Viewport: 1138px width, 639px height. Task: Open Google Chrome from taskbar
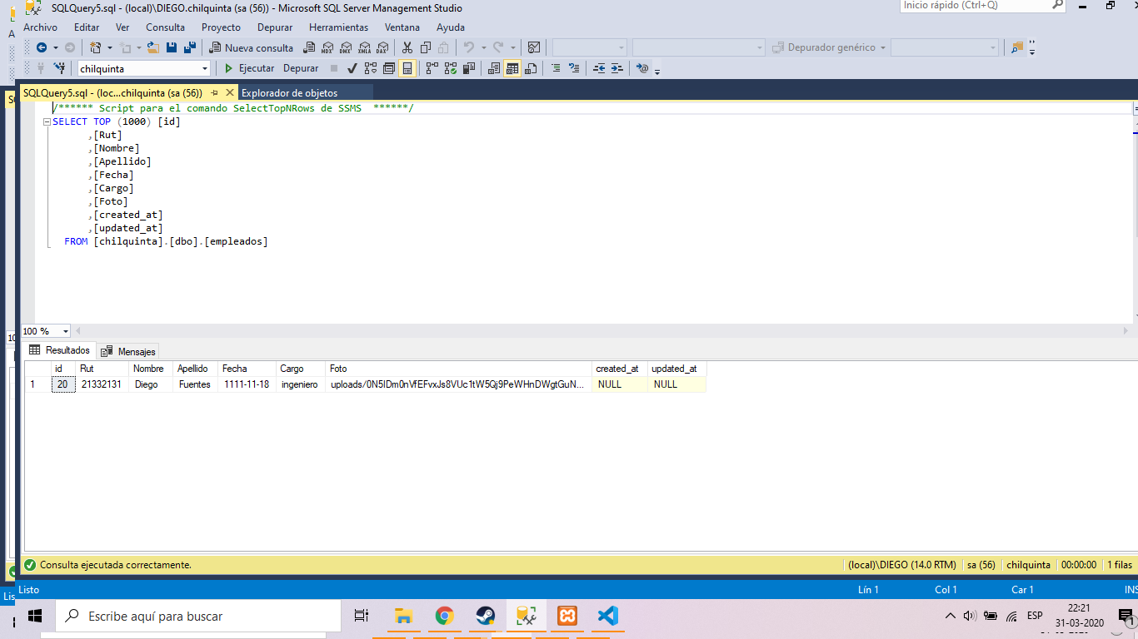[444, 617]
